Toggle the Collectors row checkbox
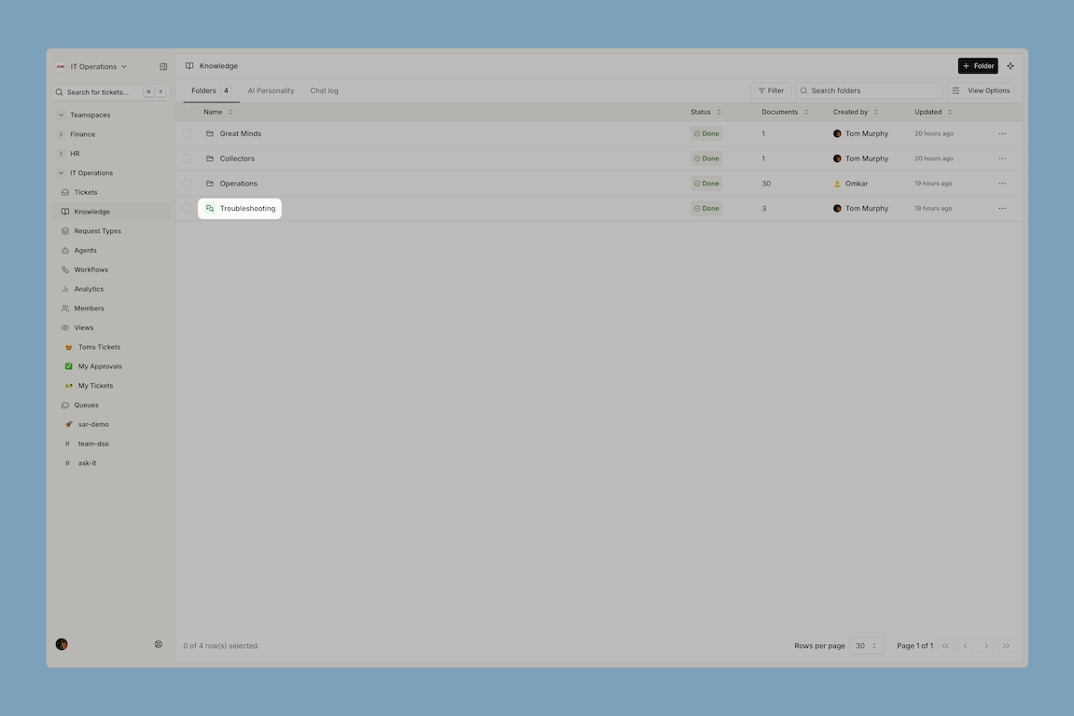This screenshot has width=1074, height=716. tap(188, 158)
